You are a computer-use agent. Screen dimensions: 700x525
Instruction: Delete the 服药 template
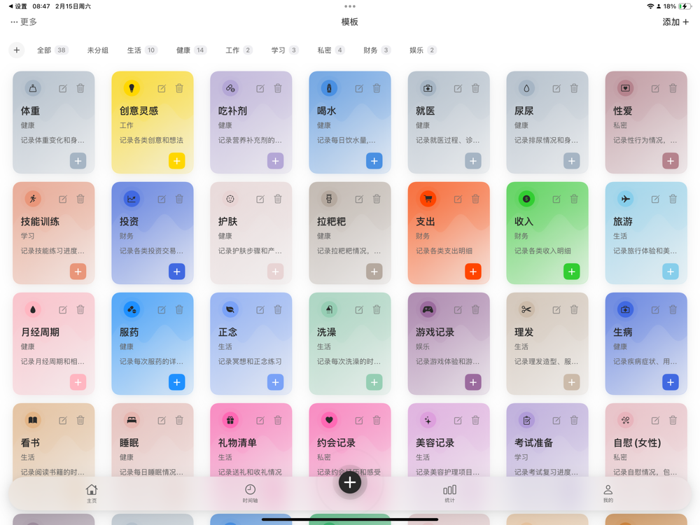[179, 309]
